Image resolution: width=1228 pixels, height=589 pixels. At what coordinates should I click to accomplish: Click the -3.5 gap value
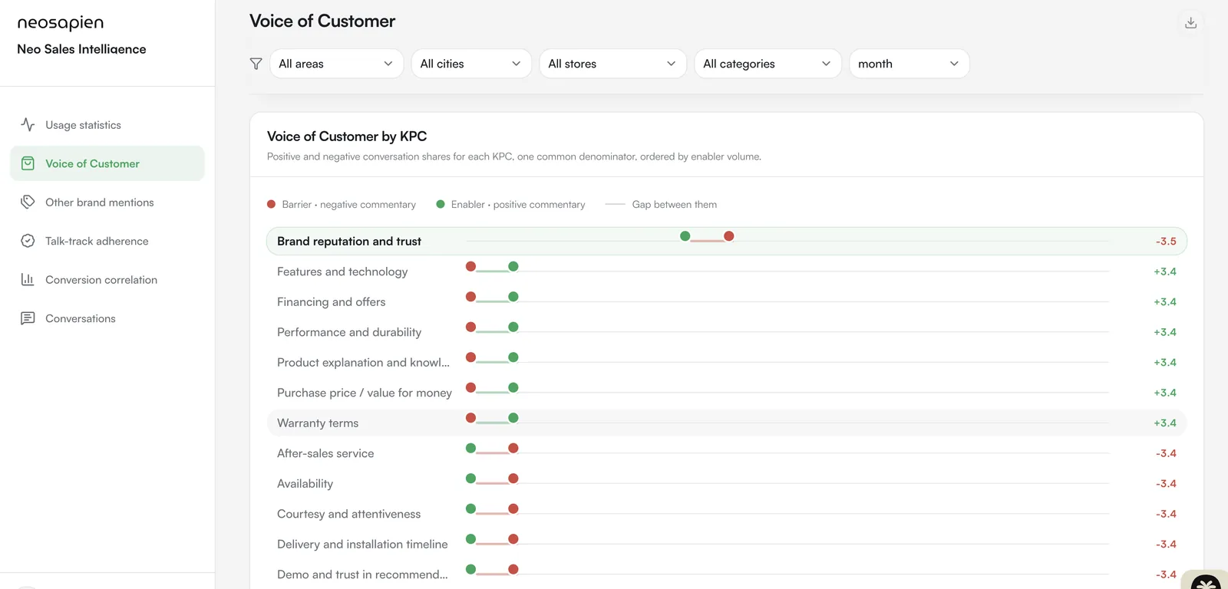point(1166,241)
